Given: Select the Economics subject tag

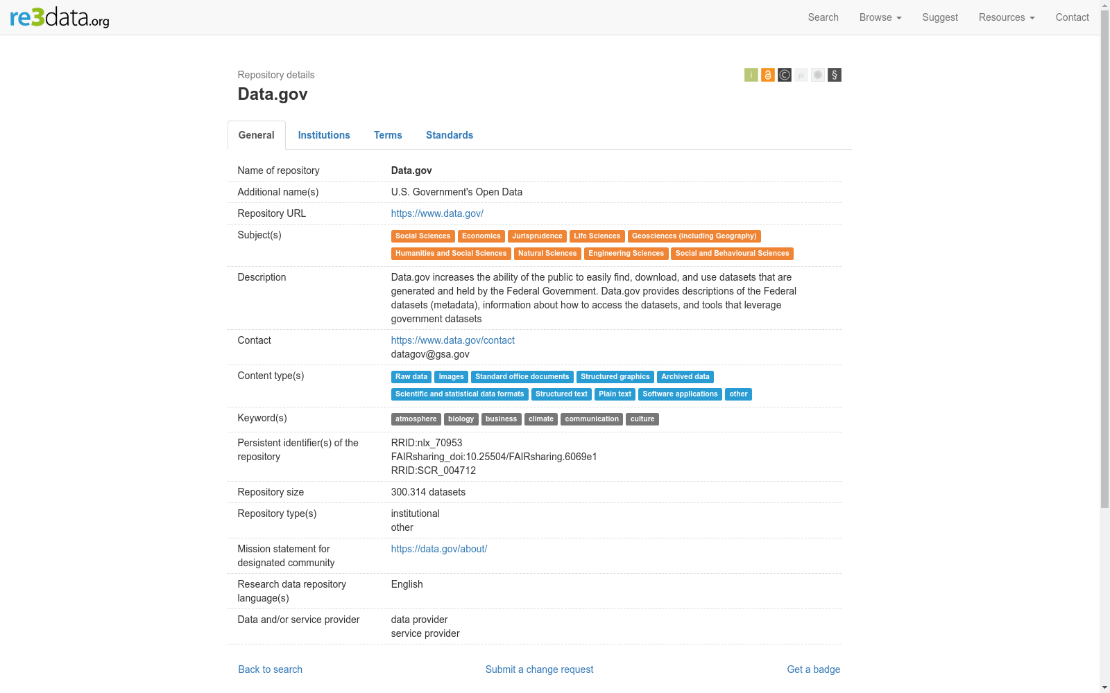Looking at the screenshot, I should [481, 236].
